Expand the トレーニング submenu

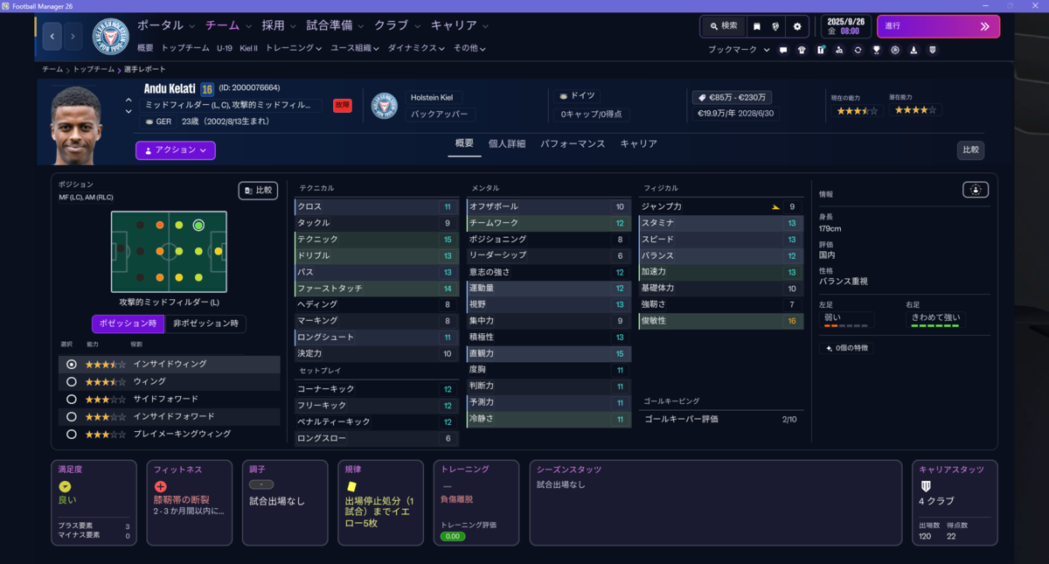[x=294, y=49]
